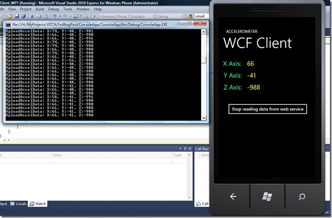
Task: Open the Build menu
Action: click(x=40, y=9)
